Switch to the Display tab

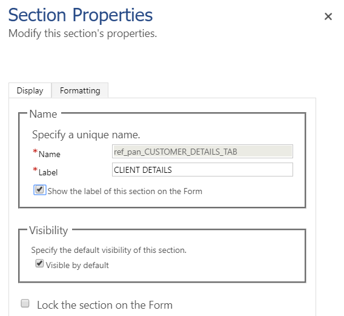[30, 90]
